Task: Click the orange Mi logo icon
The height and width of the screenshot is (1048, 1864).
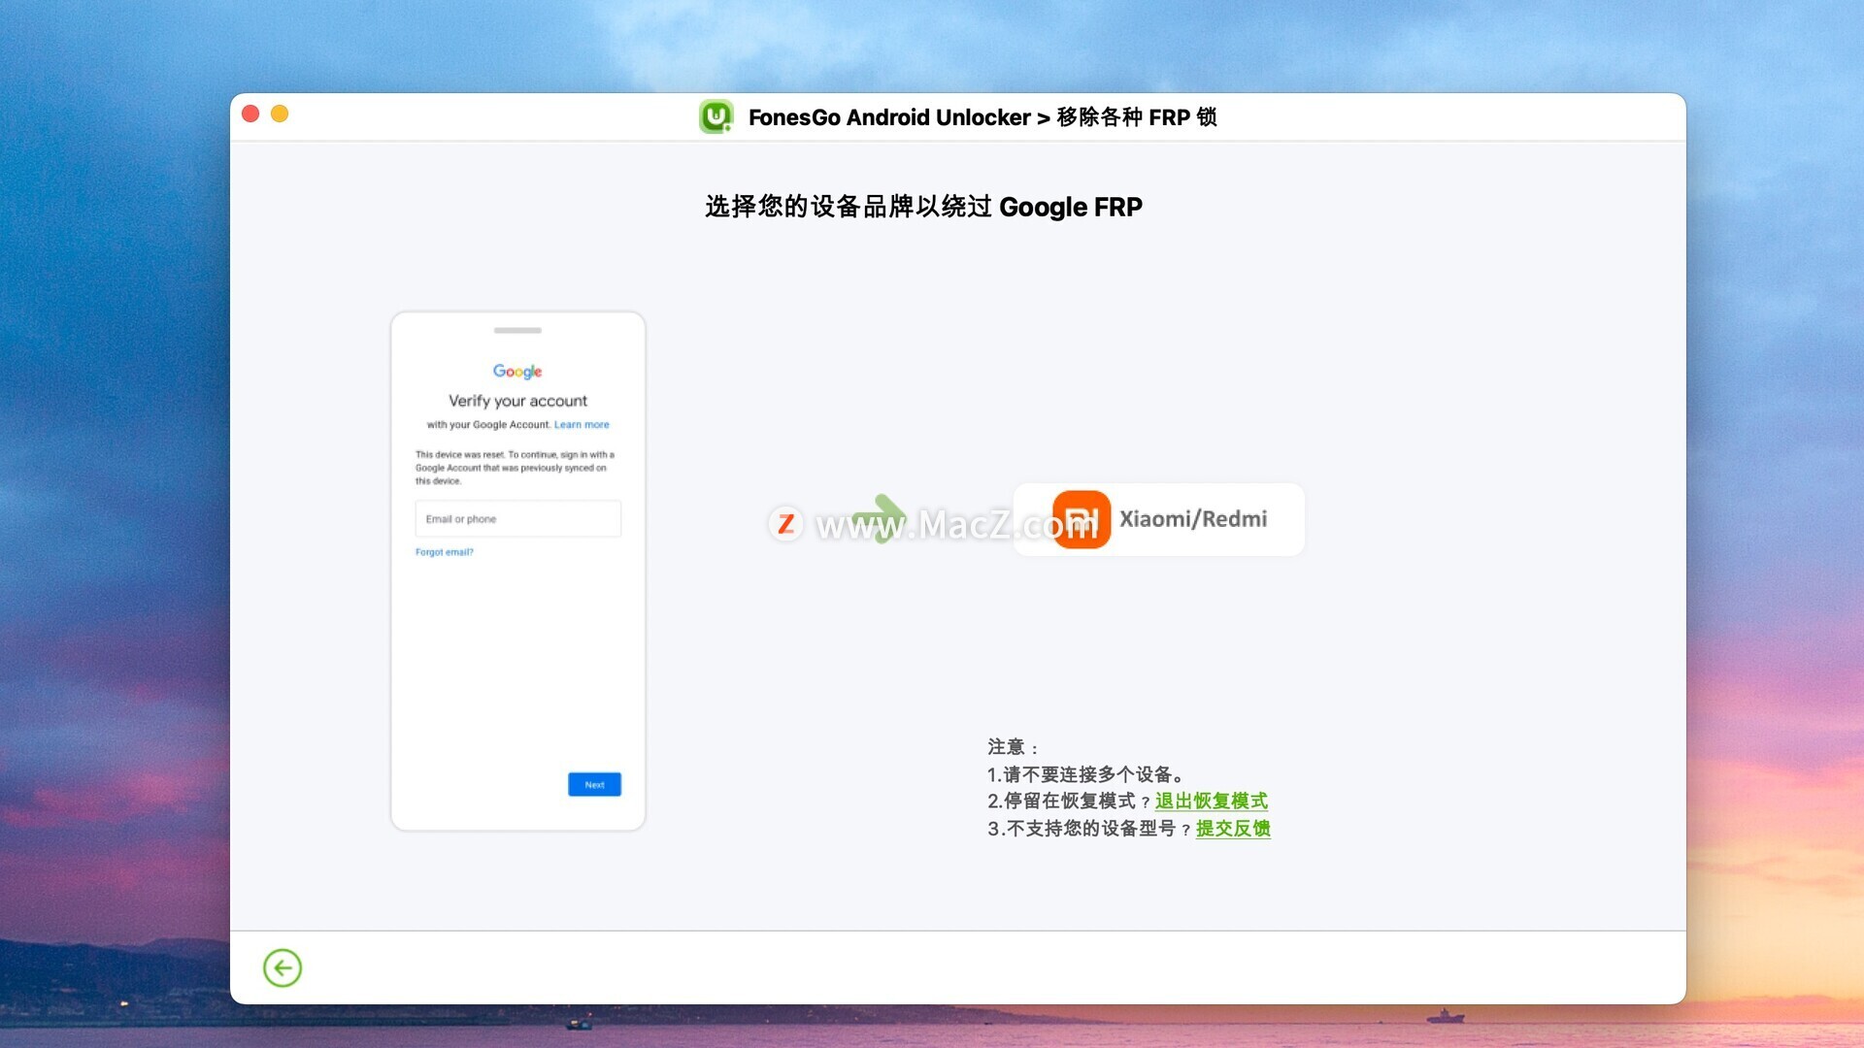Action: (1081, 519)
